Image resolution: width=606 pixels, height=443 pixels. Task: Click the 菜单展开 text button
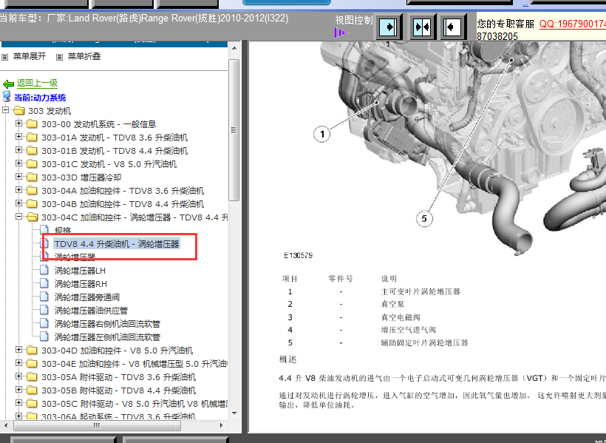[x=30, y=56]
